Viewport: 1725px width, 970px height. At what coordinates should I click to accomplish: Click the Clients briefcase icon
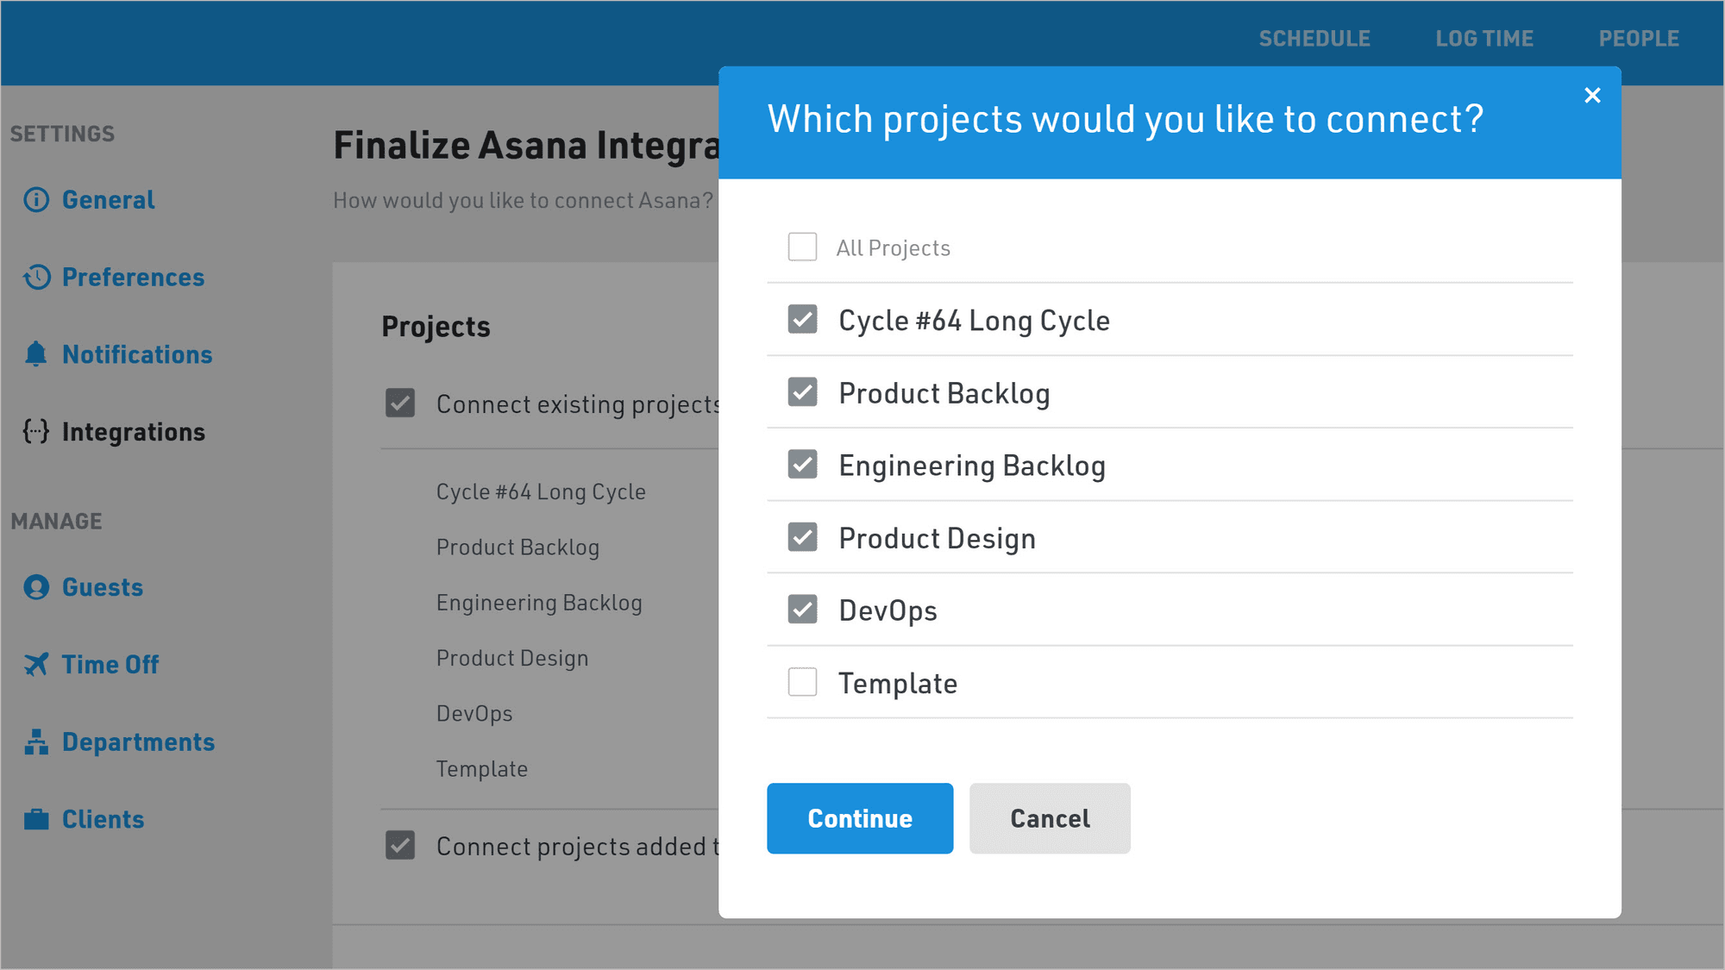(x=36, y=819)
